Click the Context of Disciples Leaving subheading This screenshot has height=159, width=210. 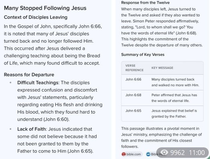tap(36, 17)
